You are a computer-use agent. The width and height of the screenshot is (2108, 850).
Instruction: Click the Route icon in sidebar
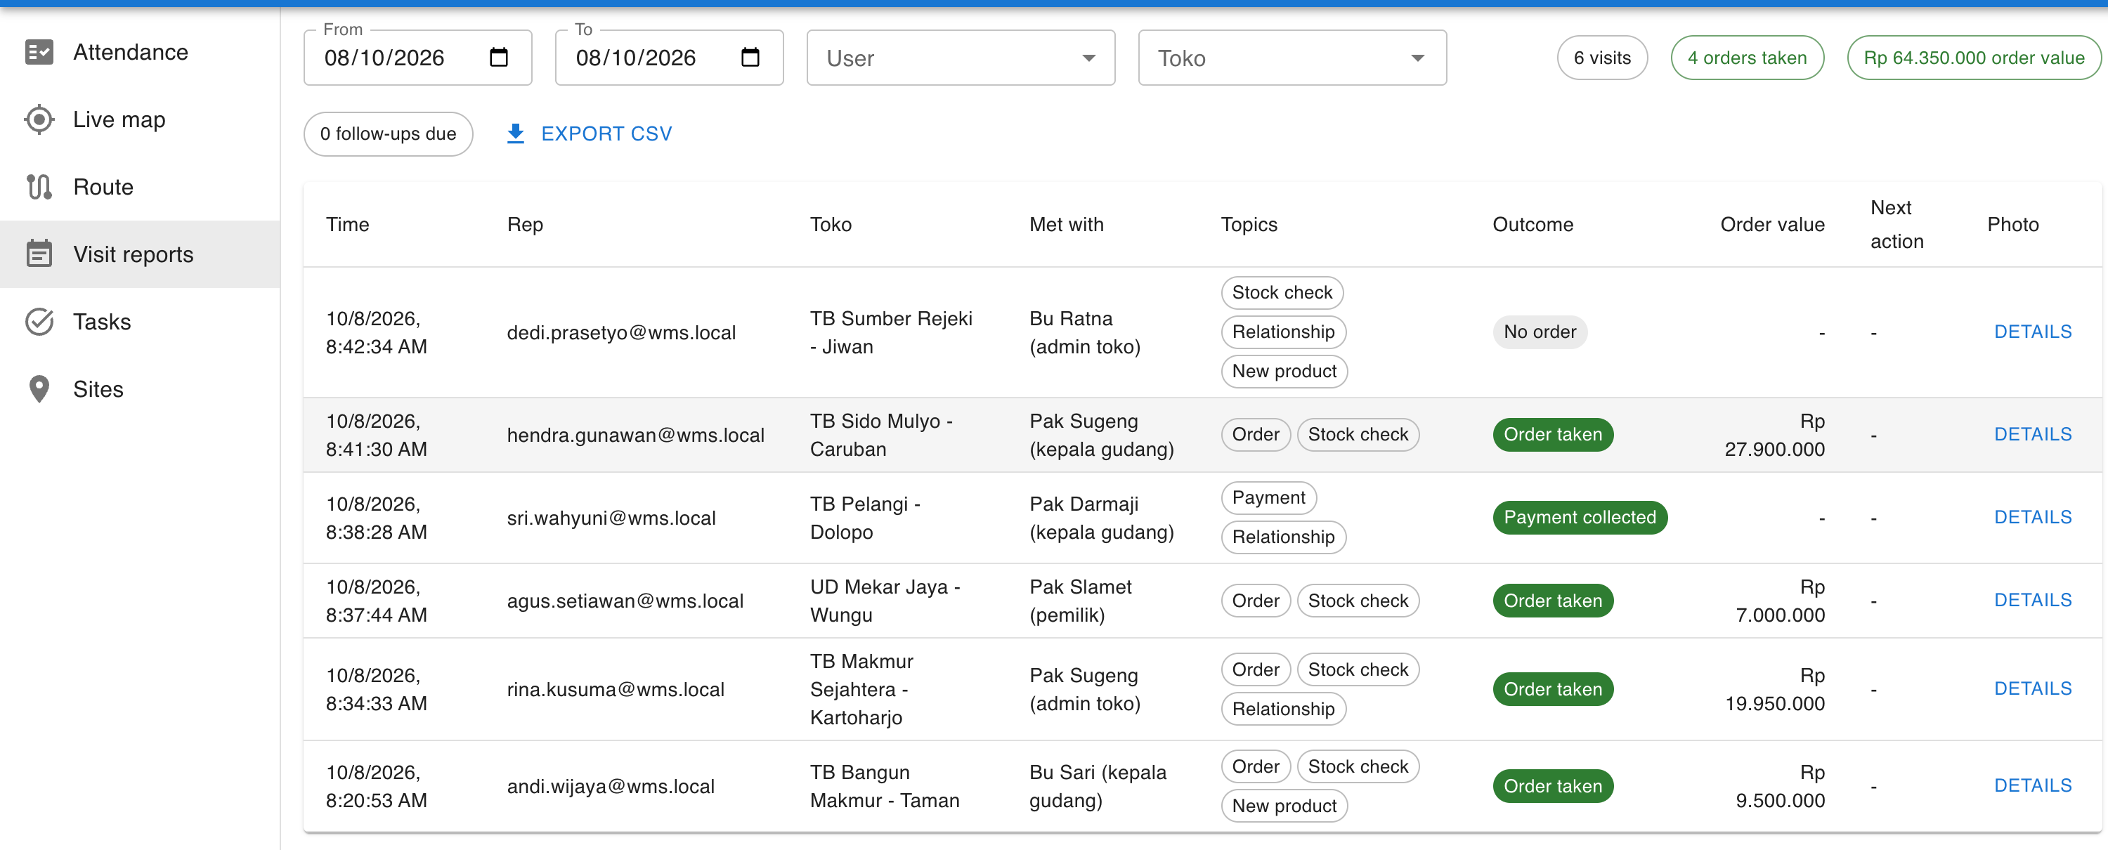[x=39, y=188]
